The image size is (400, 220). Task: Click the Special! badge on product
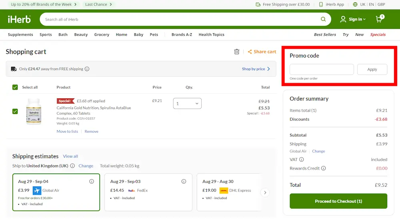pyautogui.click(x=65, y=101)
